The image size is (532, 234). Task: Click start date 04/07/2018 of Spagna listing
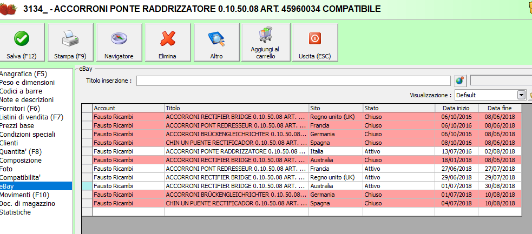tap(456, 203)
